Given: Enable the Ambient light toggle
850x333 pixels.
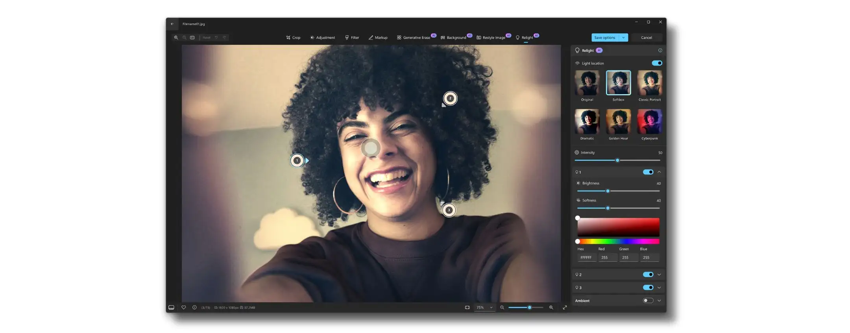Looking at the screenshot, I should (648, 301).
